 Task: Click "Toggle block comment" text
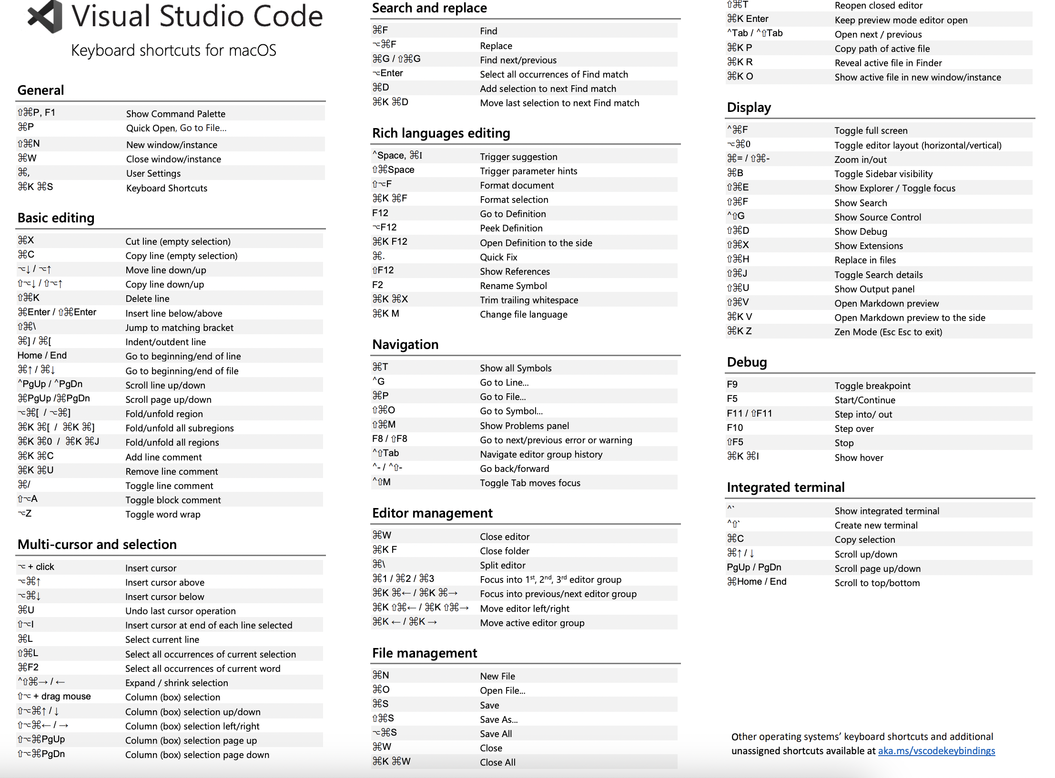173,500
